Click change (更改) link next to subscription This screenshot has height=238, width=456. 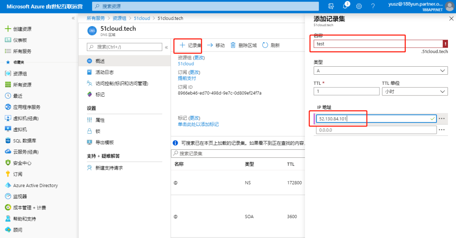[x=194, y=72]
